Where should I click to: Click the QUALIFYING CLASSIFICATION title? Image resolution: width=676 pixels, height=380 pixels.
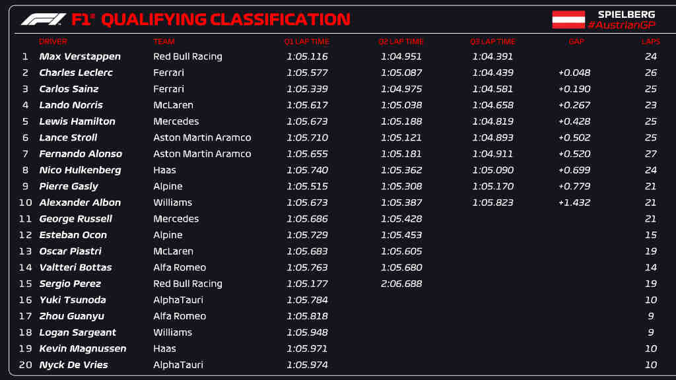[x=226, y=19]
